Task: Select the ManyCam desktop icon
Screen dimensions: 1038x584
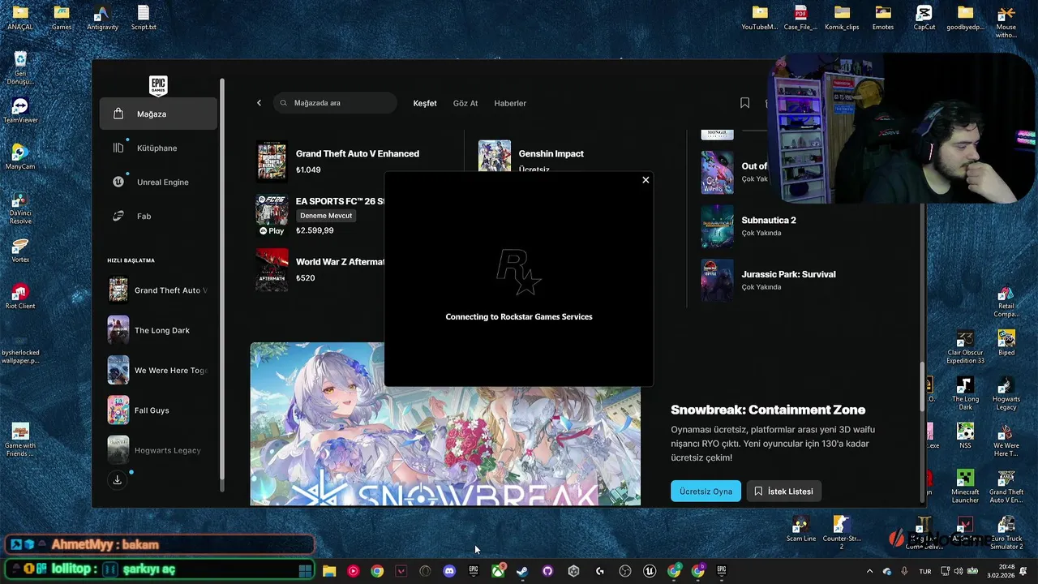Action: tap(20, 157)
